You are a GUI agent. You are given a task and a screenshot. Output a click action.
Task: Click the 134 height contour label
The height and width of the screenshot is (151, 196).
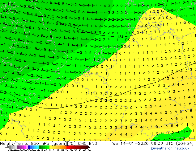120,37
